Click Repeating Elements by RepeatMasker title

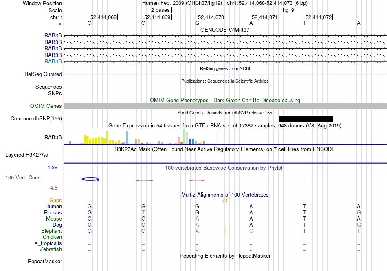[x=225, y=256]
